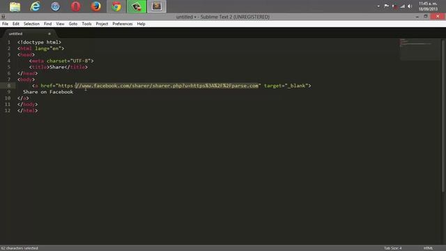Launch Internet Explorer from the taskbar
The height and width of the screenshot is (251, 446).
[36, 6]
